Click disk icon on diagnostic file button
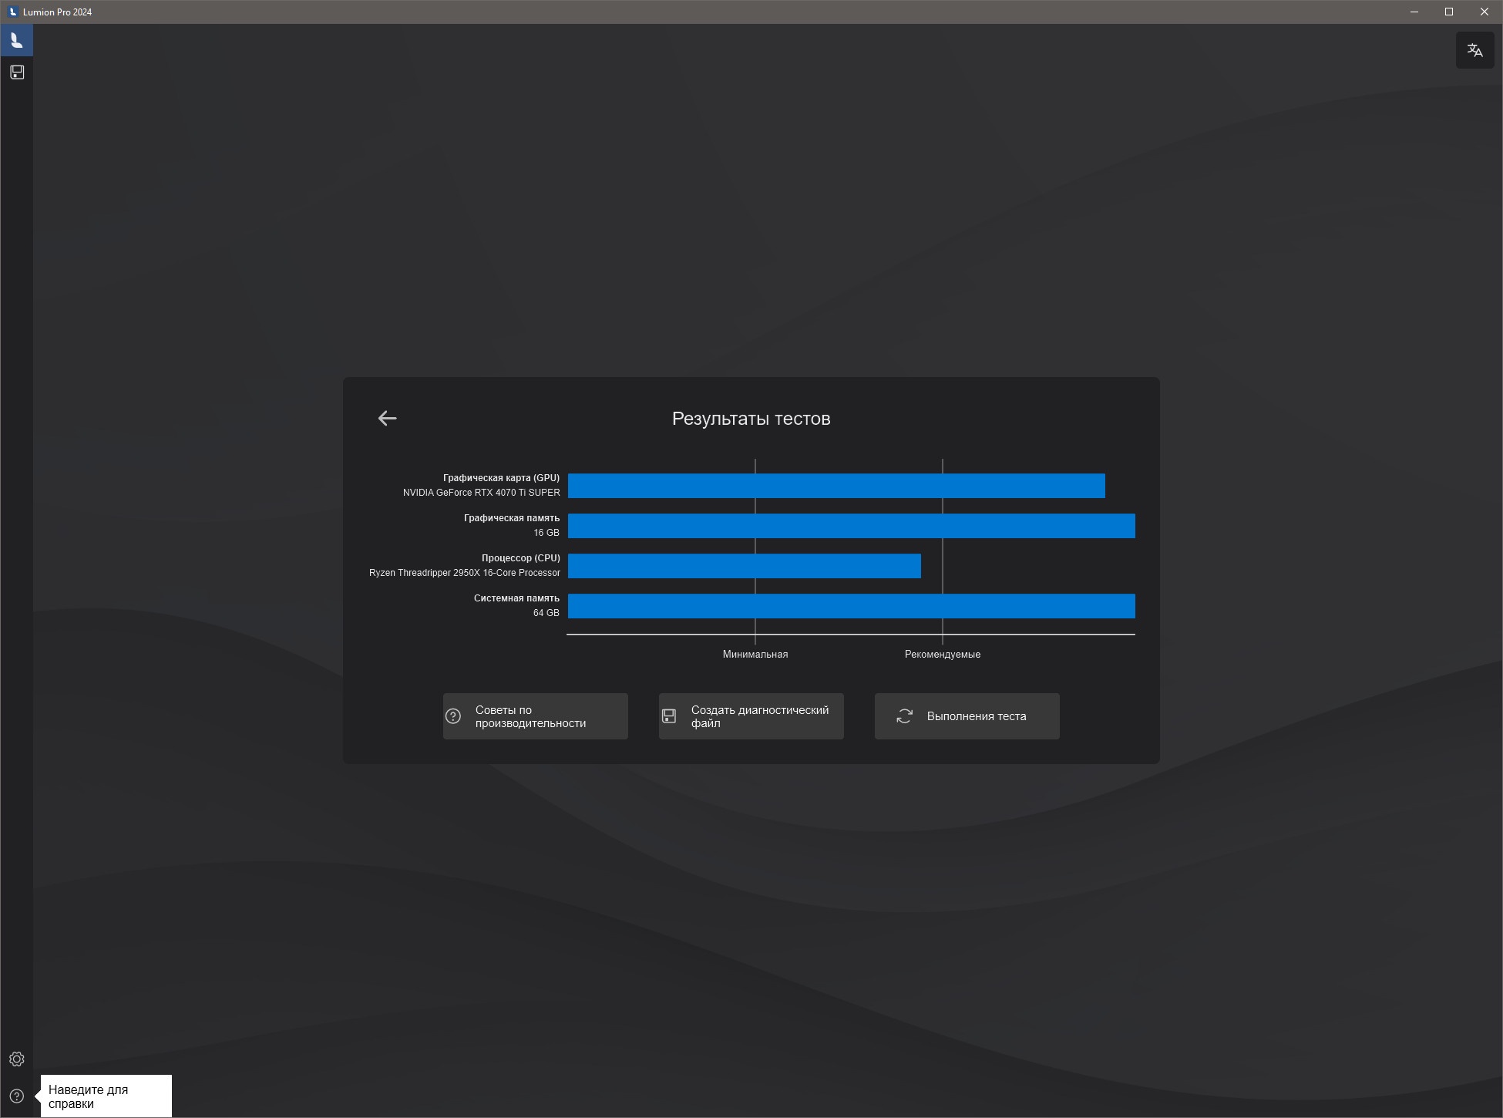 (x=669, y=716)
